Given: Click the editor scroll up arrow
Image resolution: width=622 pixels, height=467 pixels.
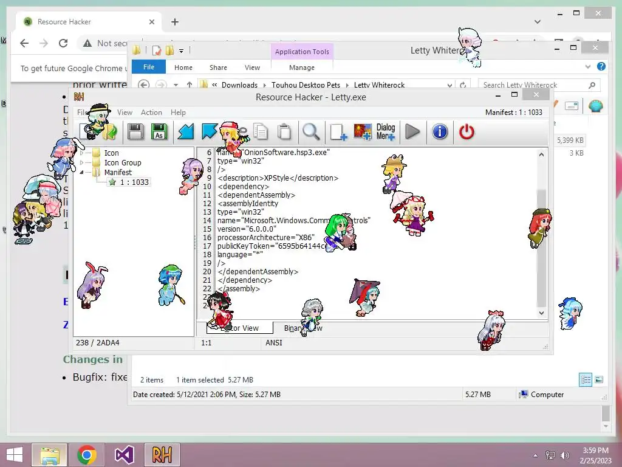Looking at the screenshot, I should coord(541,154).
